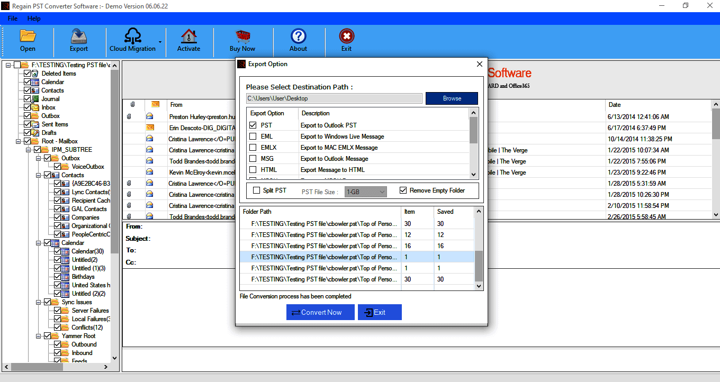
Task: Uncheck the Deleted Items folder checkbox
Action: (x=28, y=74)
